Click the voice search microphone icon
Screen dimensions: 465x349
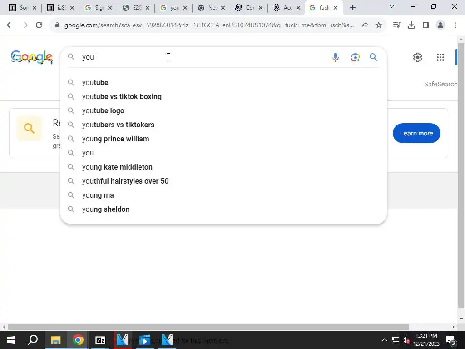[x=336, y=57]
